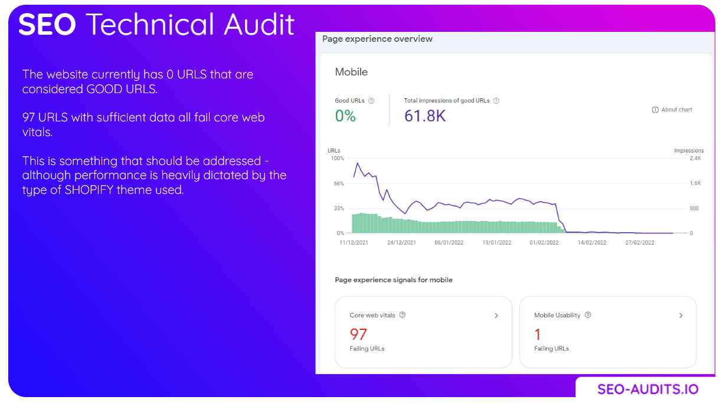This screenshot has width=723, height=403.
Task: Click the help icon beside Good URLs
Action: [x=371, y=101]
